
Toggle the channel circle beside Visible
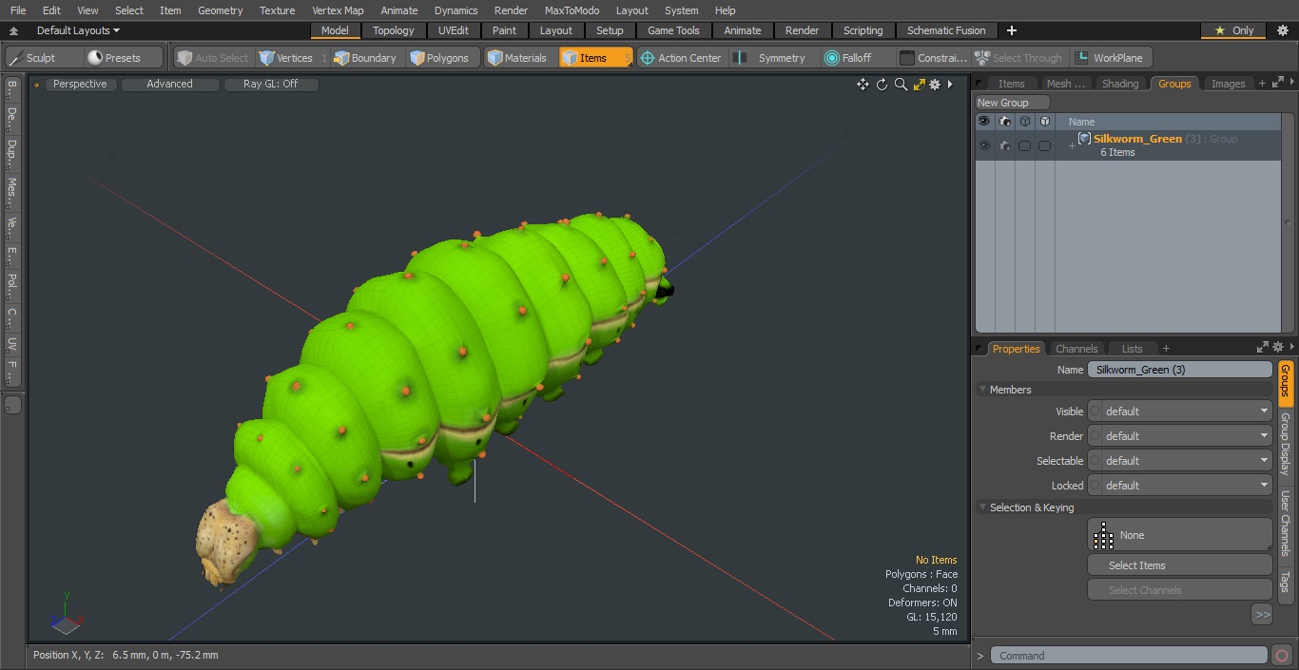tap(1095, 412)
